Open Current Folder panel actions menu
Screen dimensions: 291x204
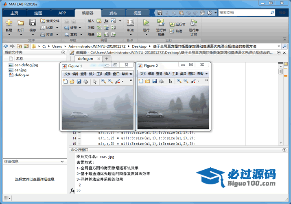[x=63, y=53]
